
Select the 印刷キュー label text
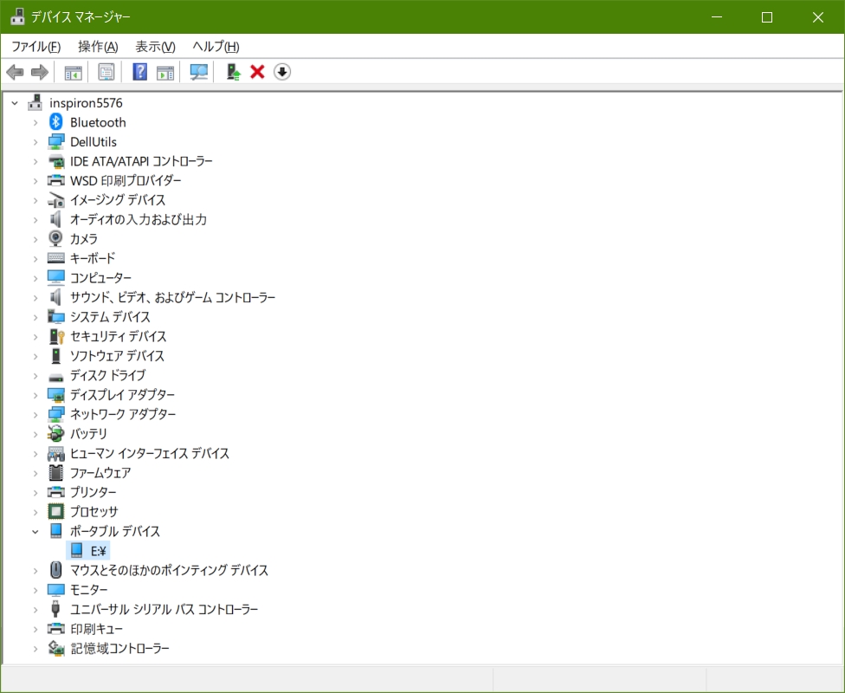click(96, 628)
